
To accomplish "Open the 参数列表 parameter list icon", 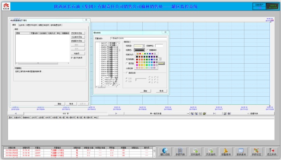I will click(x=180, y=152).
